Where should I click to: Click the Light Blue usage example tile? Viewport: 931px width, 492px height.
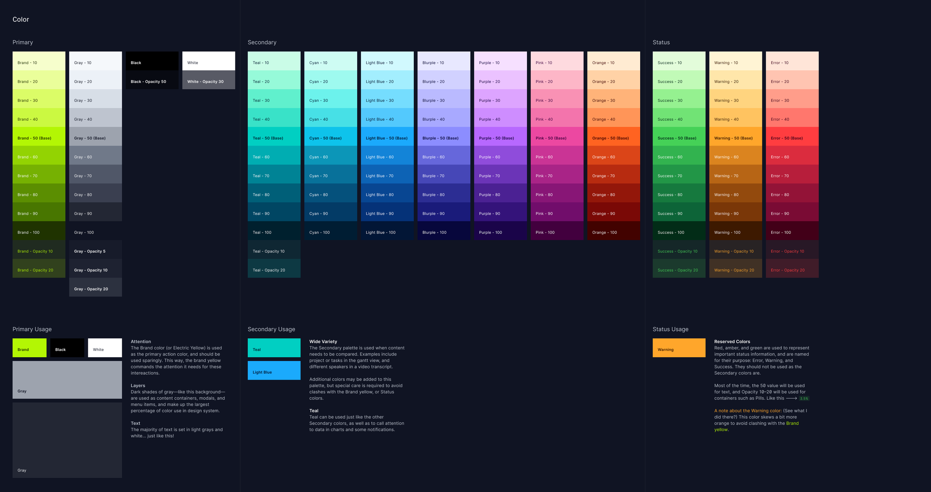(274, 370)
